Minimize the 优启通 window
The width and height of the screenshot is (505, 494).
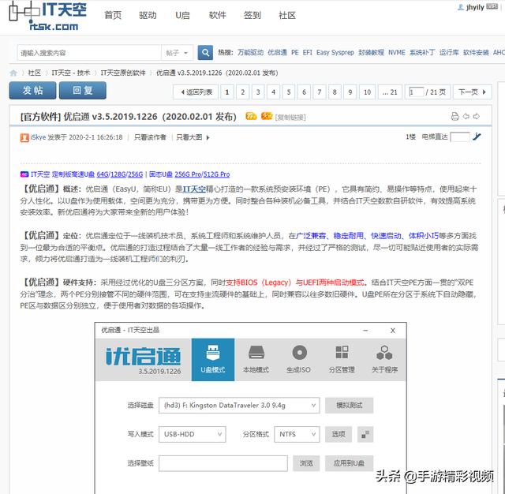(365, 330)
